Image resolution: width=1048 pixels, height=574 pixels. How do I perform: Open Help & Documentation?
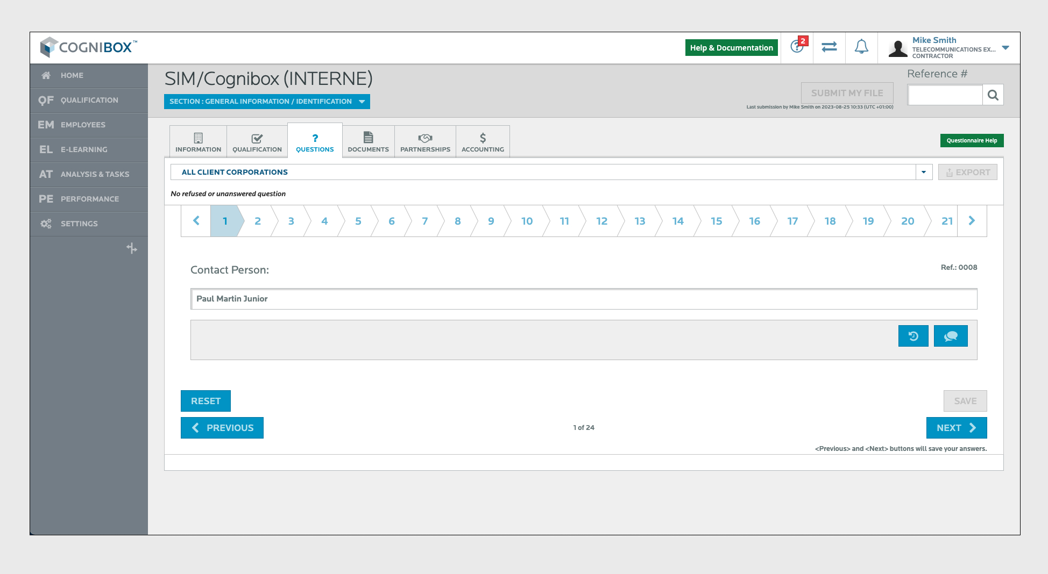[x=731, y=48]
